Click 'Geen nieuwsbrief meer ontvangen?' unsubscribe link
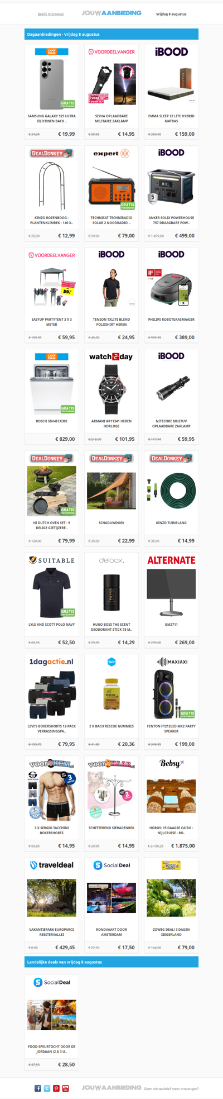 click(x=171, y=1088)
